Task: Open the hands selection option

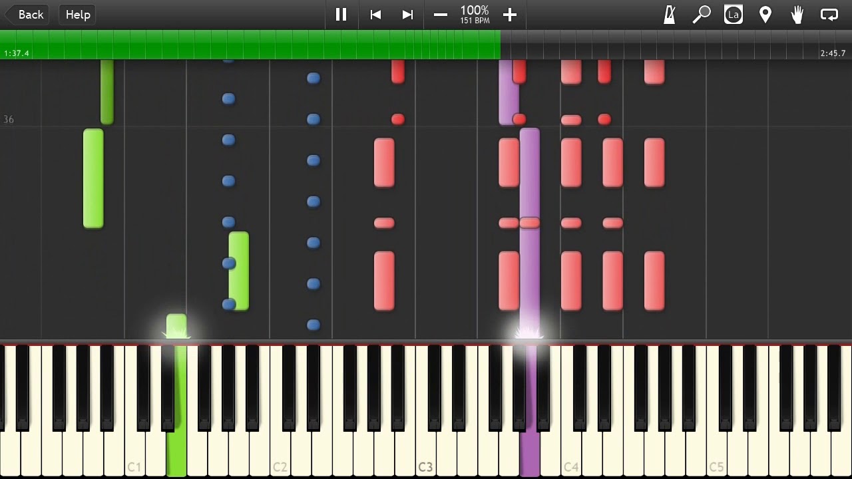Action: 797,15
